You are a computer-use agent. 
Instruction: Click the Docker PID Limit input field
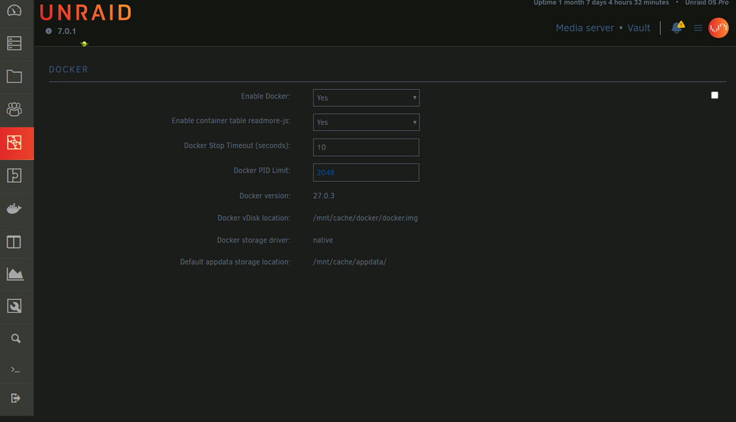[x=366, y=172]
